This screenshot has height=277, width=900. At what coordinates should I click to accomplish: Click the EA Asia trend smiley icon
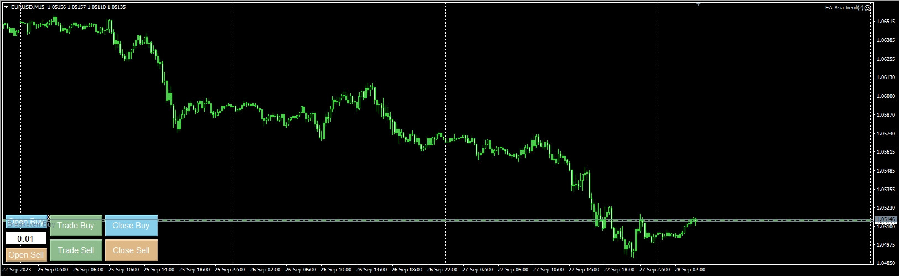tap(868, 8)
